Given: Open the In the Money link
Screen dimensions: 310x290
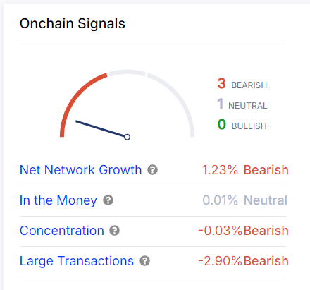Looking at the screenshot, I should pyautogui.click(x=58, y=200).
